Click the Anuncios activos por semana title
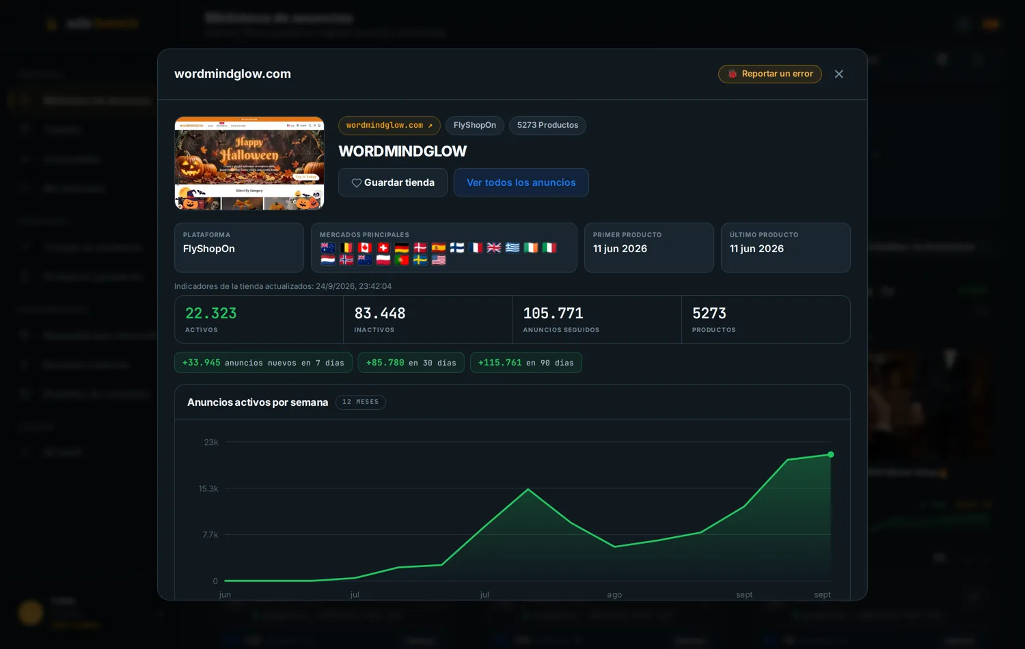The image size is (1025, 649). click(258, 402)
